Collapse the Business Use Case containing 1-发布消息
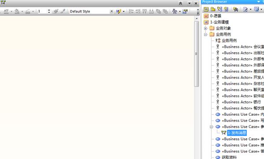Screen dimensions: 264x159 212,127
